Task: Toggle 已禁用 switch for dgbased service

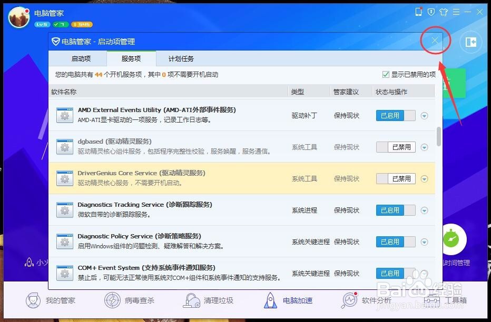Action: [x=396, y=147]
